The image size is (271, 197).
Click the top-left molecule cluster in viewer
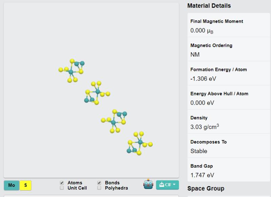tap(71, 71)
